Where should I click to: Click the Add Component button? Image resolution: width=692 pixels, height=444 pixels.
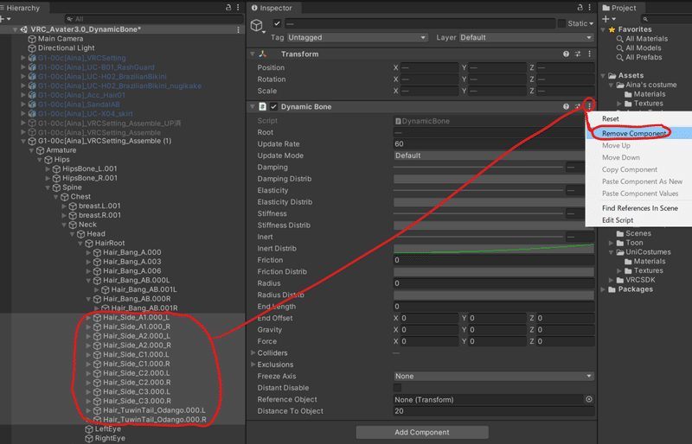[422, 432]
